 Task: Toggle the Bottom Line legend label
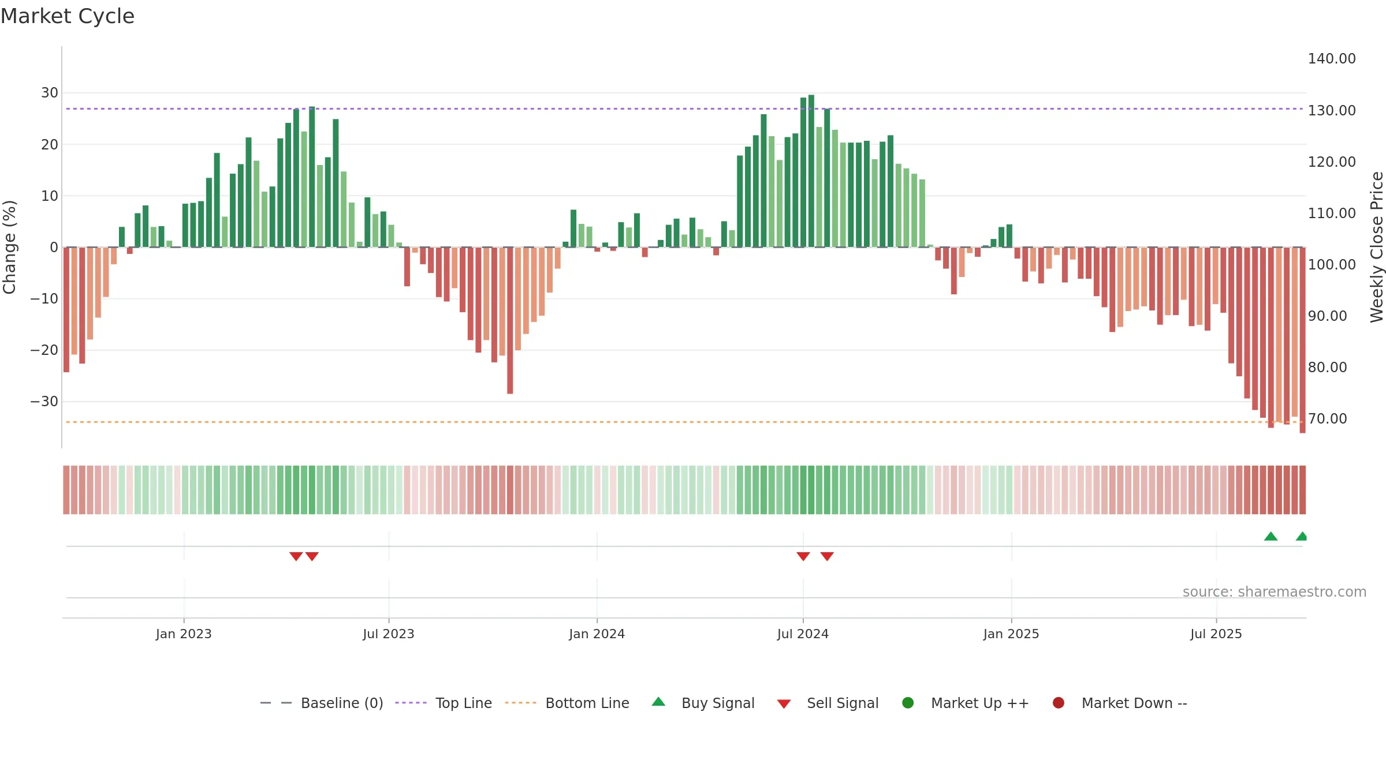pos(587,703)
